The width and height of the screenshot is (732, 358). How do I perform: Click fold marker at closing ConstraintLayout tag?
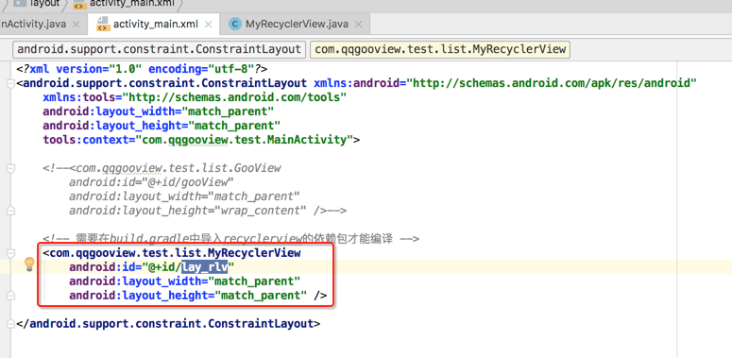click(10, 324)
